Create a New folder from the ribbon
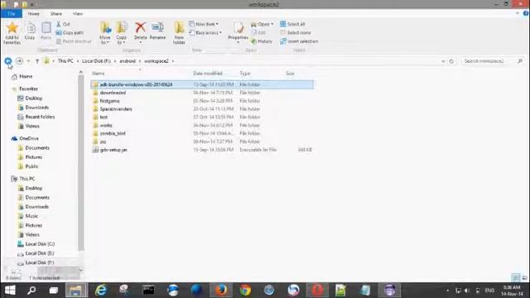The height and width of the screenshot is (298, 530). (x=179, y=33)
